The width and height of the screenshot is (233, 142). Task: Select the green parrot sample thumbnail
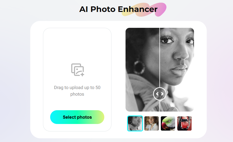168,123
